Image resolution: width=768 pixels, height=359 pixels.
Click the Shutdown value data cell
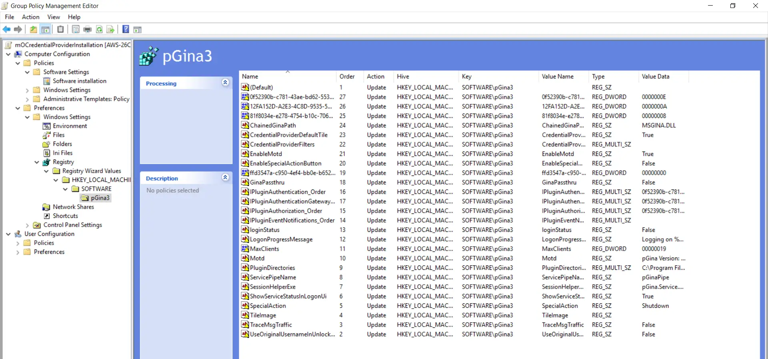(655, 306)
